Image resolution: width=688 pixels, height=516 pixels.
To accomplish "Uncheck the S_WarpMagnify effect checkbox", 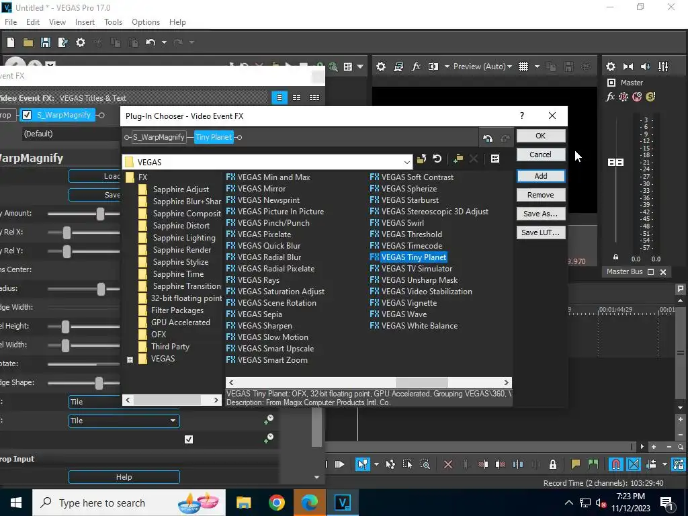I will click(x=27, y=115).
